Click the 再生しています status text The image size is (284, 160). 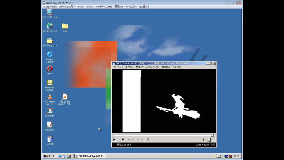[x=124, y=145]
